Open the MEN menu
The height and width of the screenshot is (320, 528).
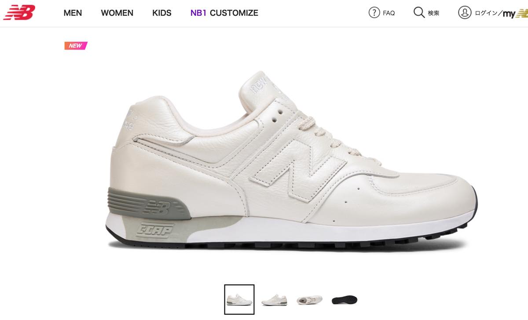pyautogui.click(x=73, y=13)
